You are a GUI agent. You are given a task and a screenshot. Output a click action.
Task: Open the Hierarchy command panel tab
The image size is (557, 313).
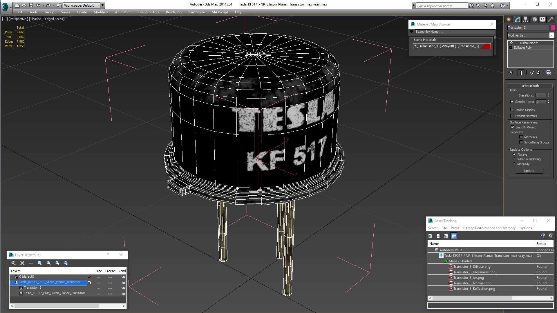point(526,19)
